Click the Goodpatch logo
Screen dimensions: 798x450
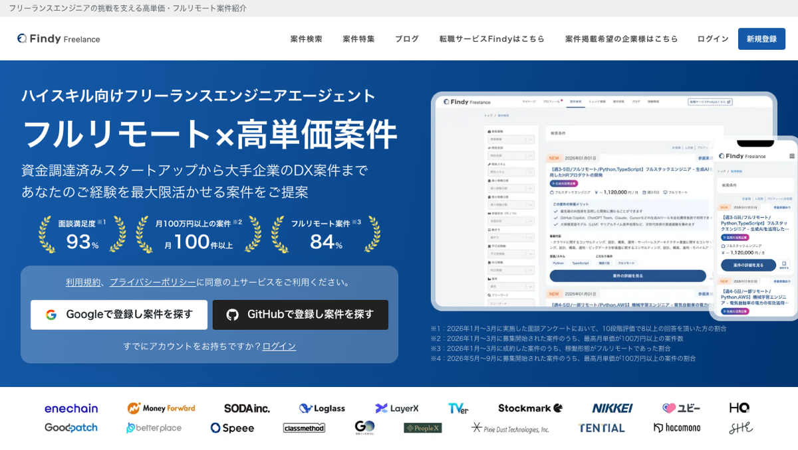[71, 428]
